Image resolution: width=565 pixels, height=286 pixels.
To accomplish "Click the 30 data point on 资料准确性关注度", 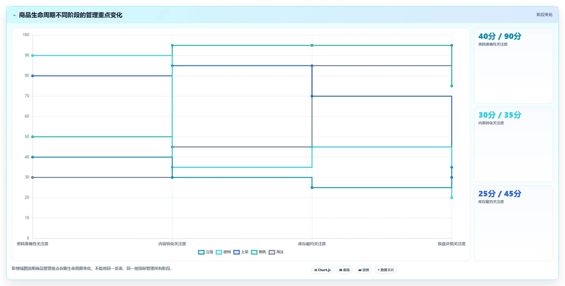I will pyautogui.click(x=33, y=177).
